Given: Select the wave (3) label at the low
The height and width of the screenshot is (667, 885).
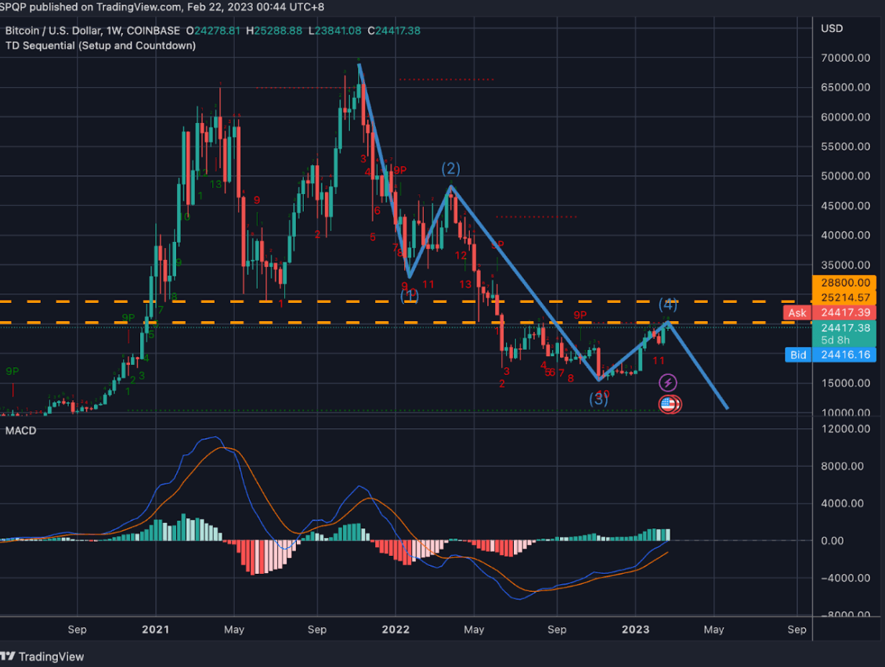Looking at the screenshot, I should pos(599,398).
